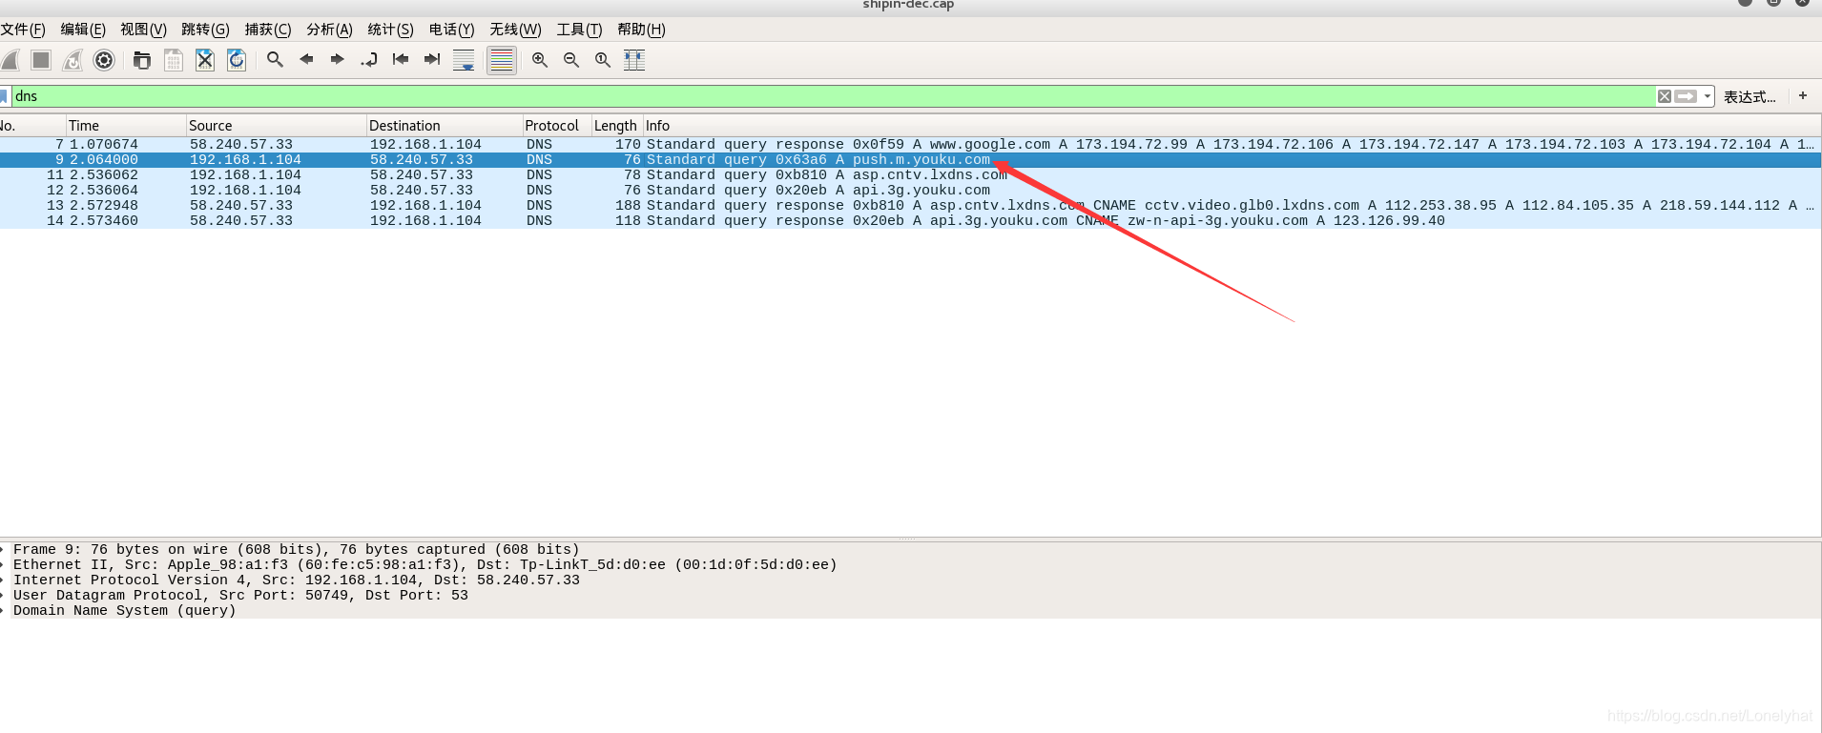Click the open capture file icon
Viewport: 1822px width, 733px height.
pyautogui.click(x=142, y=60)
